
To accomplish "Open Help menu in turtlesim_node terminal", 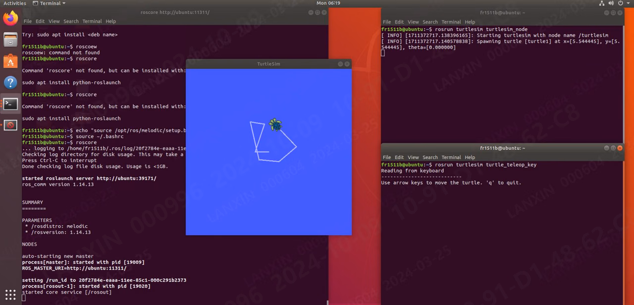I will (x=470, y=22).
